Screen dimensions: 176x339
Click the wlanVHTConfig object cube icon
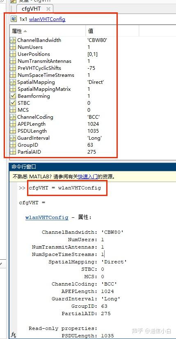[x=14, y=19]
